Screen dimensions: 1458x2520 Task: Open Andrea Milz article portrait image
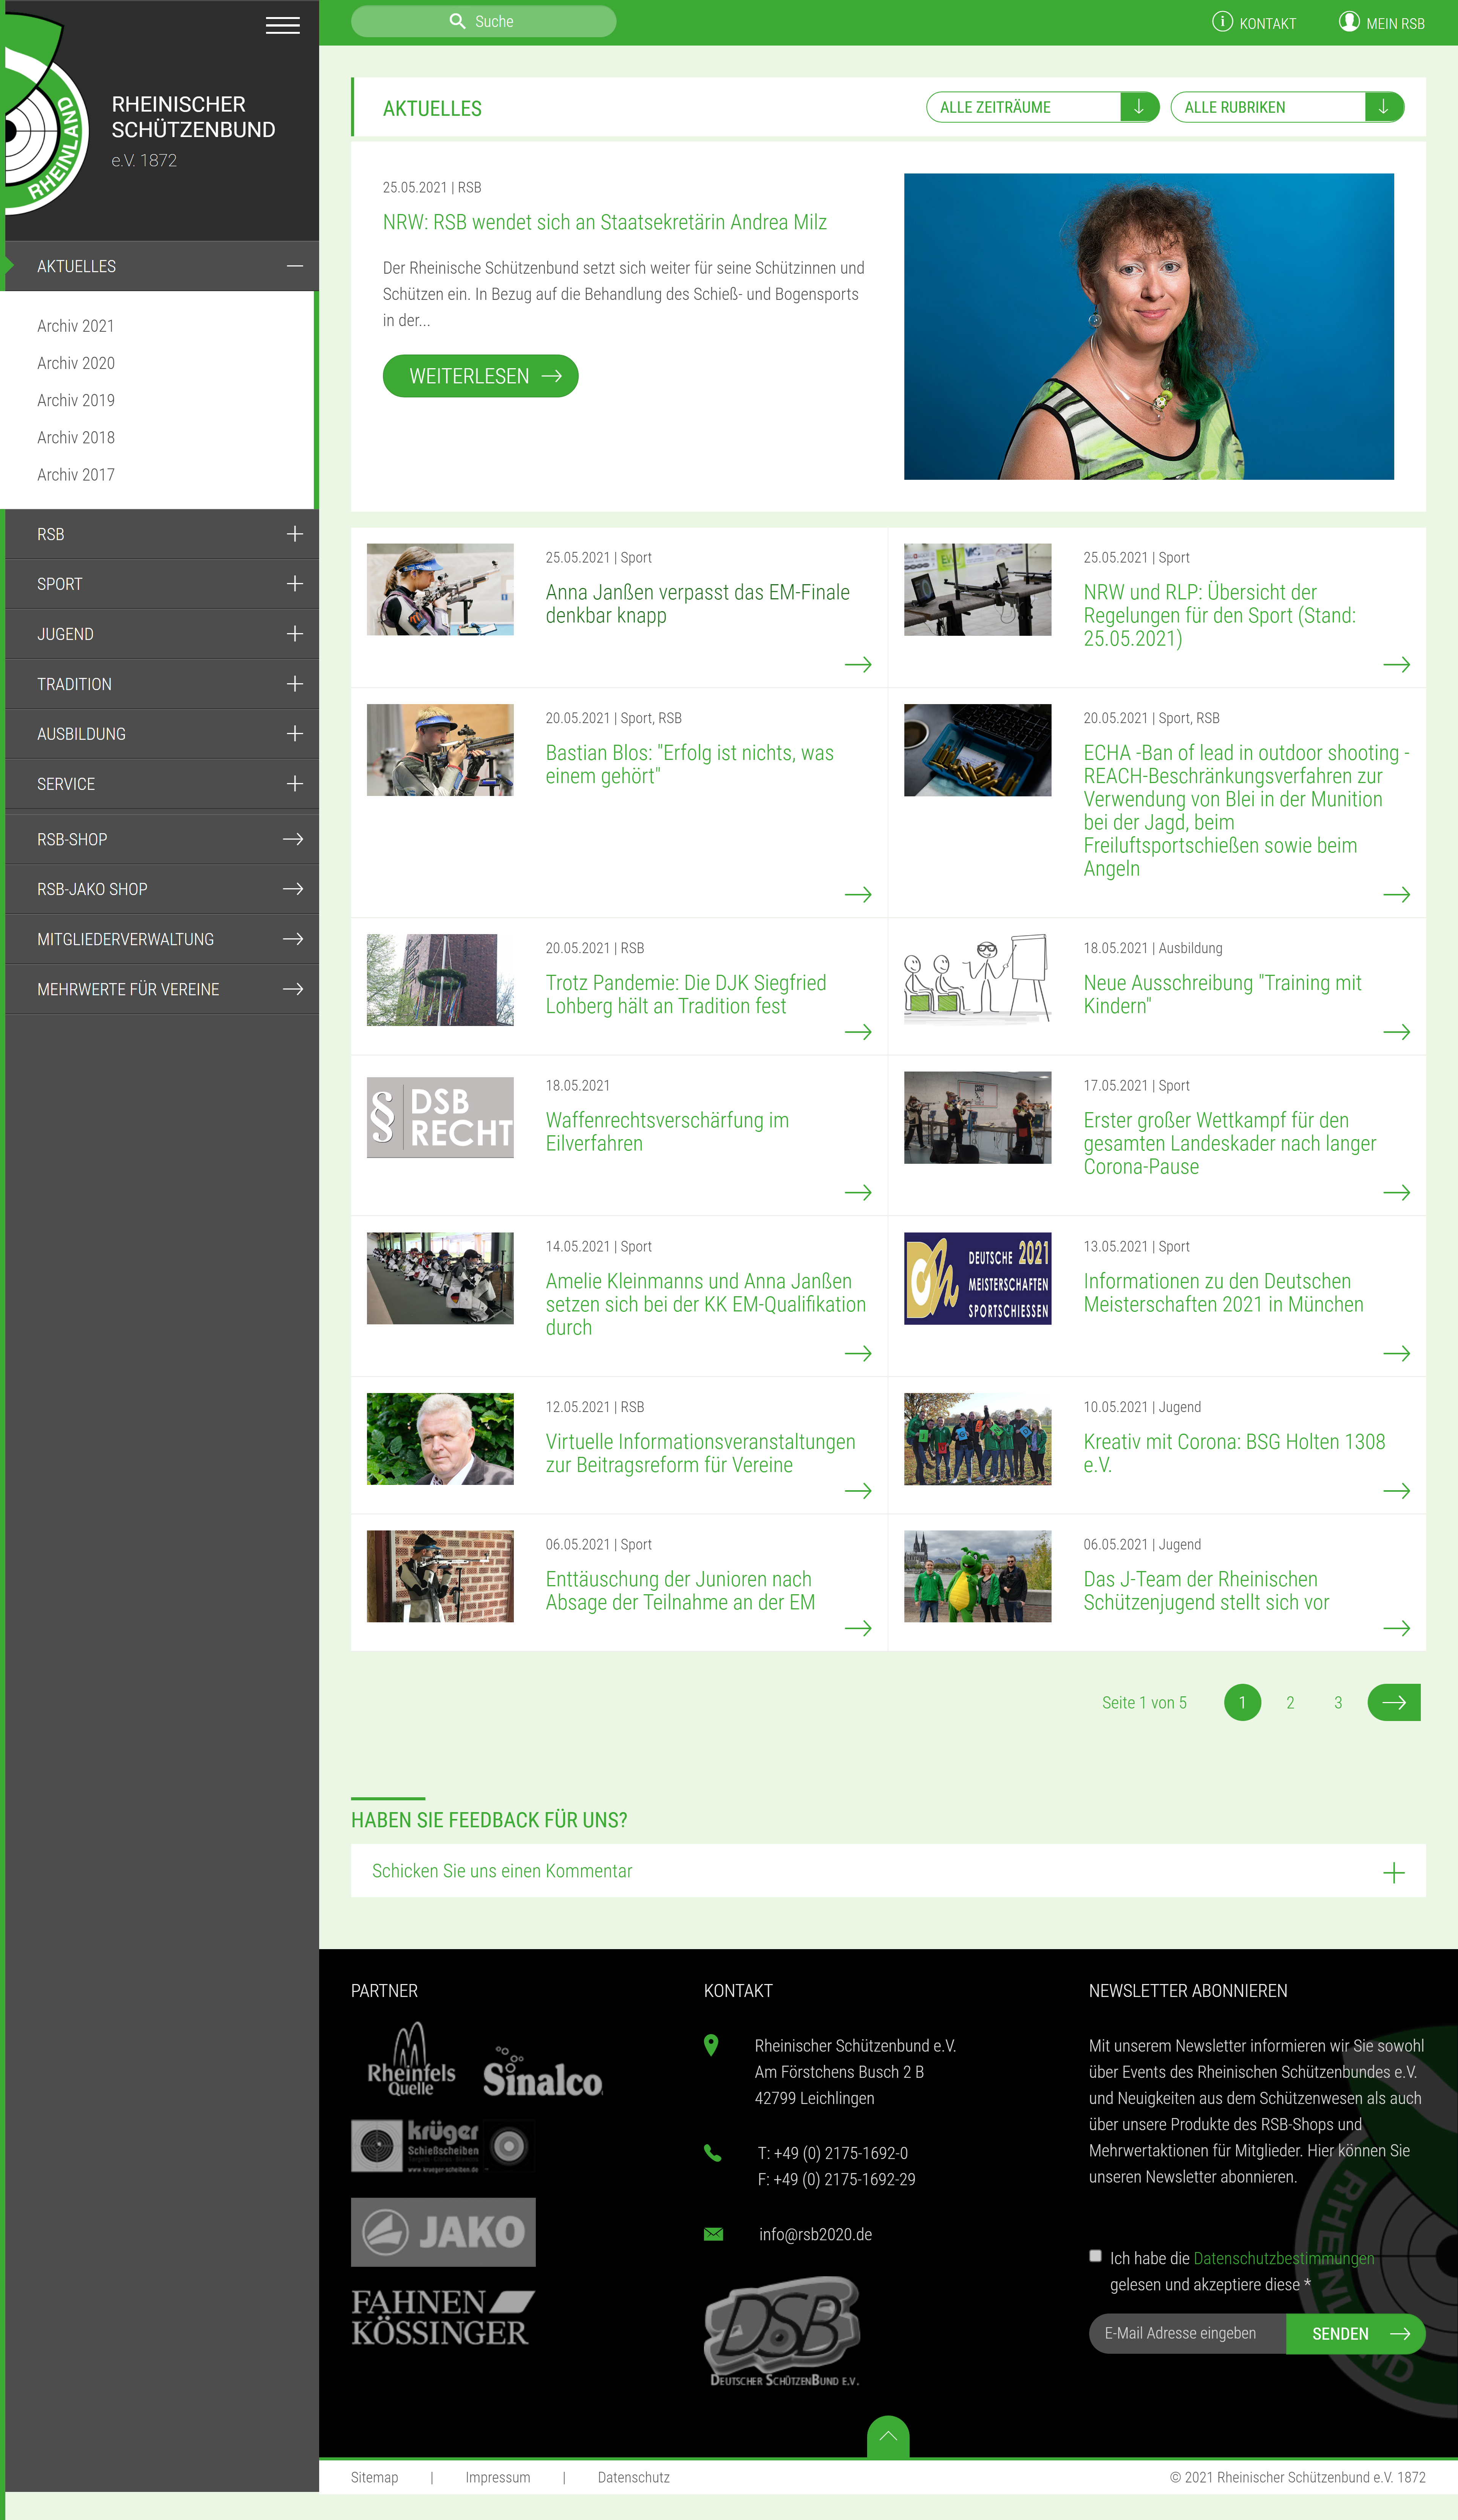(x=1149, y=327)
